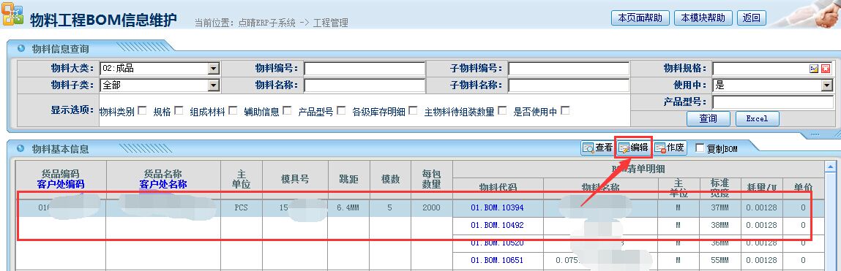This screenshot has width=841, height=271.
Task: Click the 查看 view icon button
Action: [x=597, y=148]
